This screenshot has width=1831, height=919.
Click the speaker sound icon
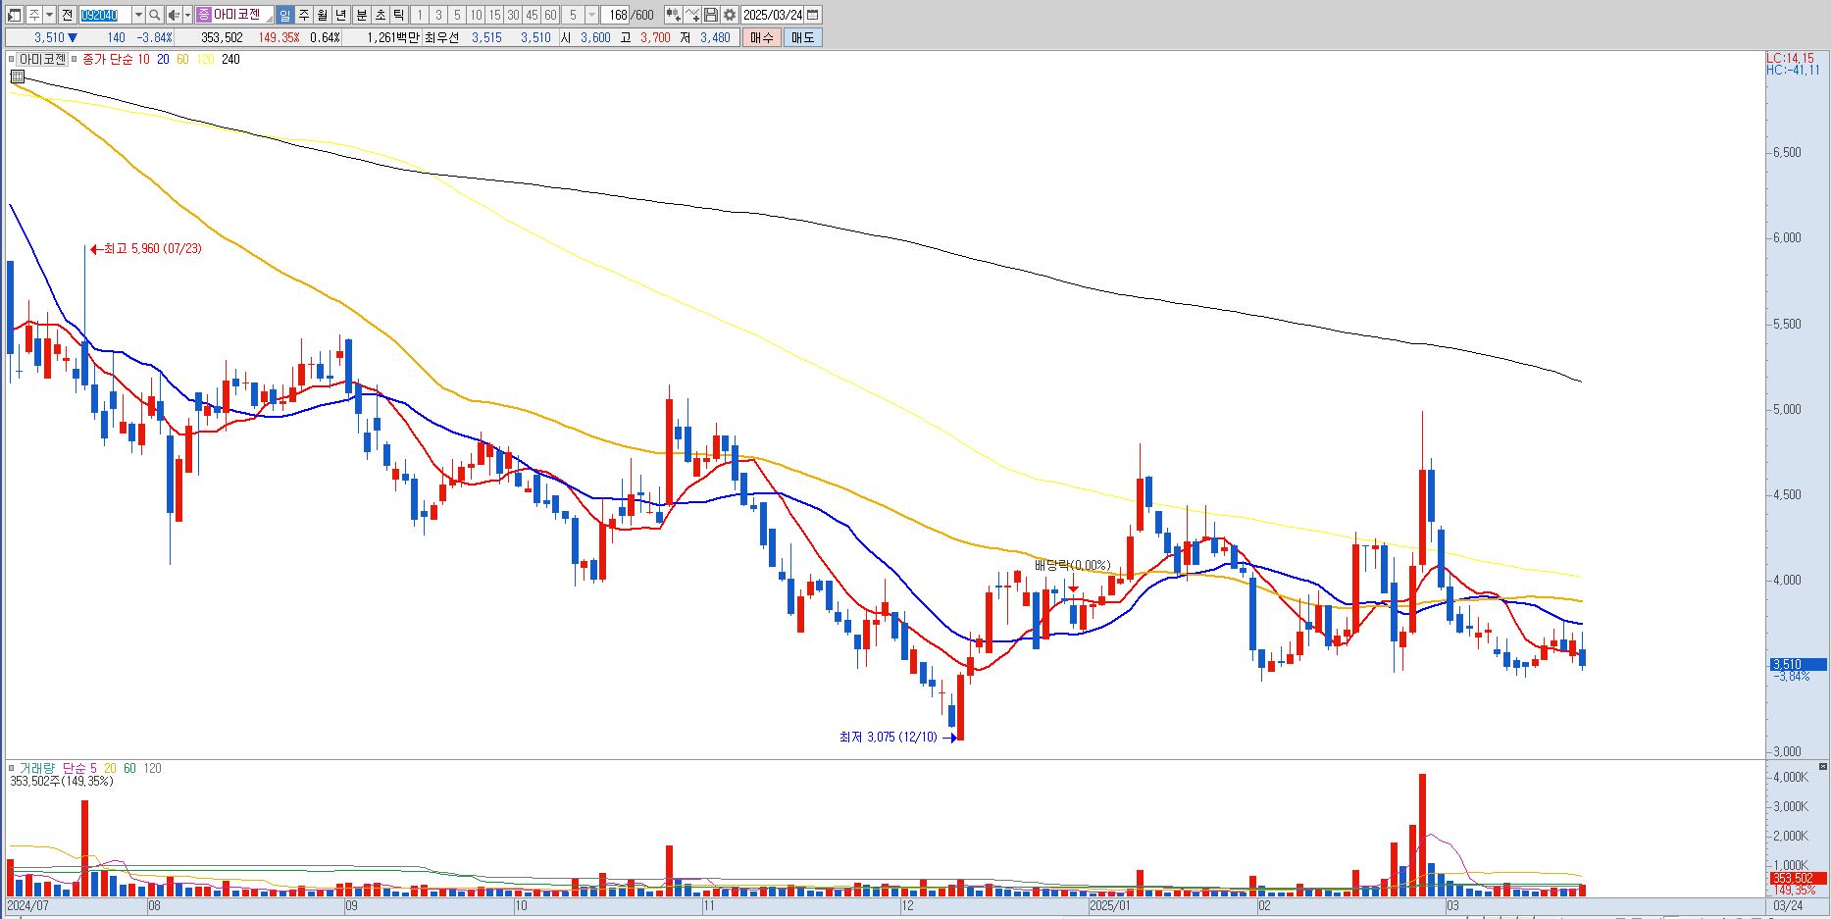(x=175, y=15)
